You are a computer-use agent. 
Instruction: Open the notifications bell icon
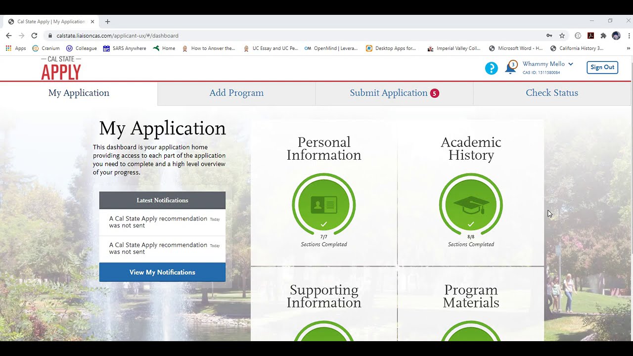[x=510, y=68]
